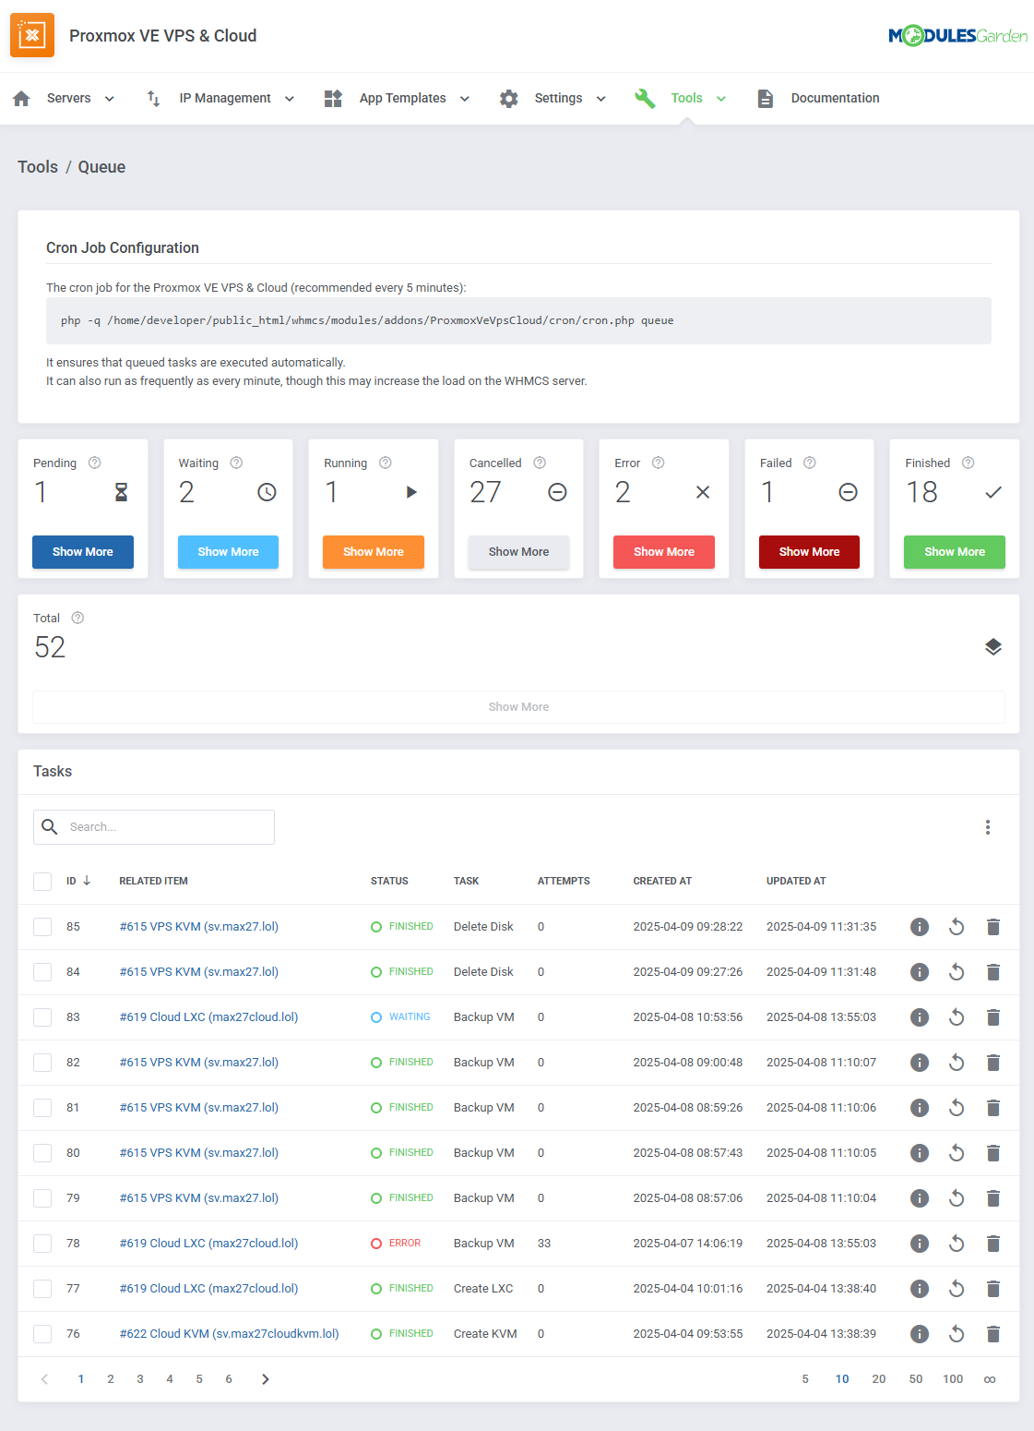Click the IP Management arrows icon

(x=154, y=98)
